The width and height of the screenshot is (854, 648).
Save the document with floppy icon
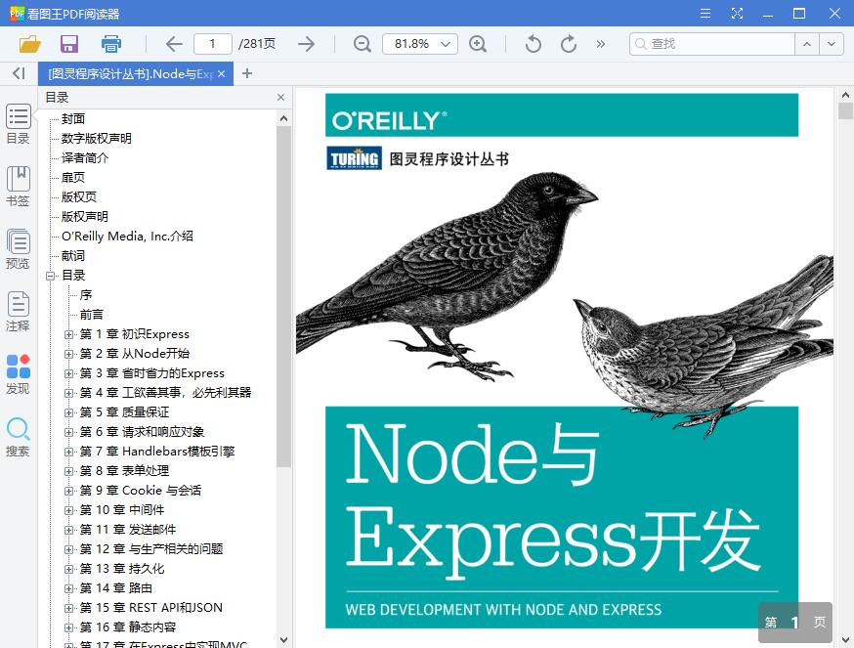(69, 44)
